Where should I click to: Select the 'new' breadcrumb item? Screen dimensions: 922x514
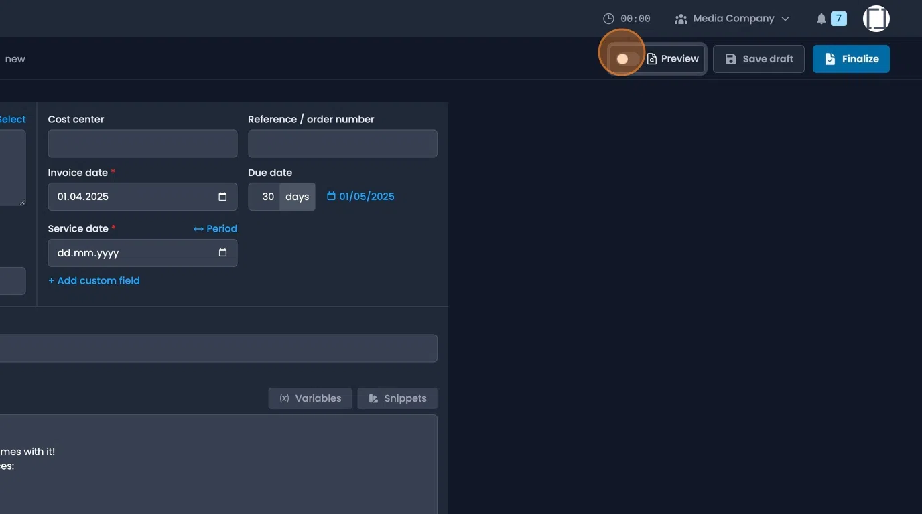[x=15, y=58]
